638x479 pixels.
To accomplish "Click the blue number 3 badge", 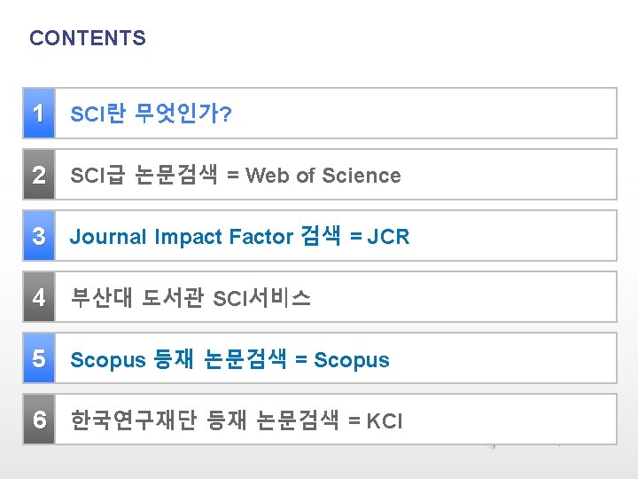I will coord(38,236).
